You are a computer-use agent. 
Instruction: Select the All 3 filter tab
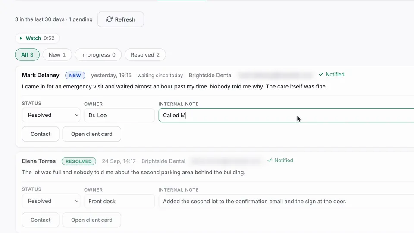(x=27, y=55)
